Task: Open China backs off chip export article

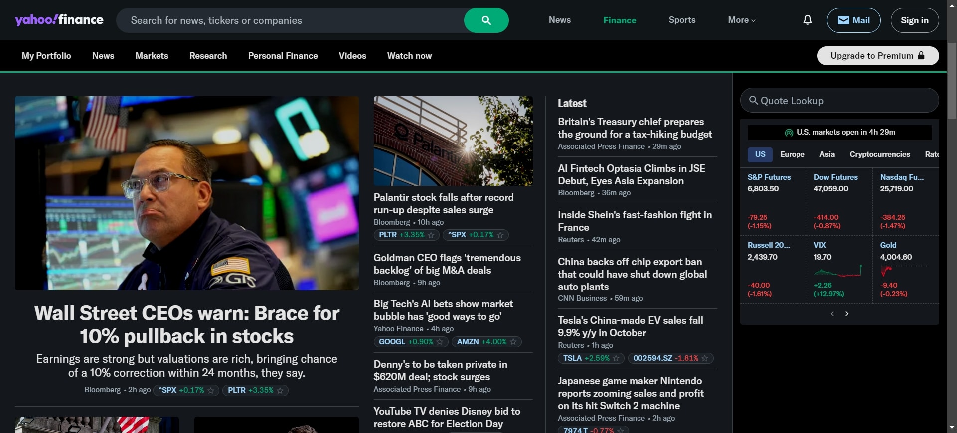Action: (632, 274)
